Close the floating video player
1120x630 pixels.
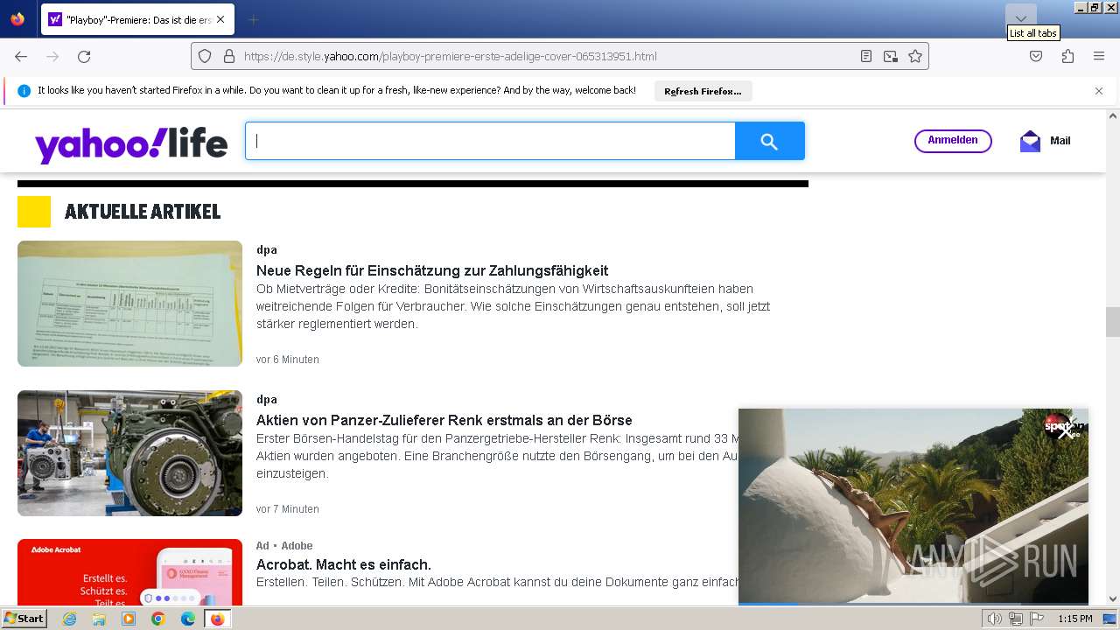[x=1064, y=431]
